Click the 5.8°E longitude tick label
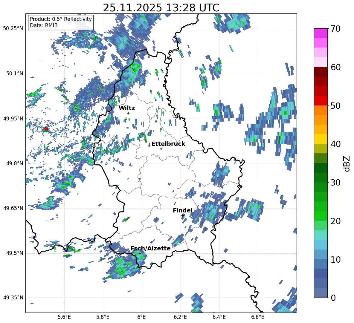 point(103,317)
